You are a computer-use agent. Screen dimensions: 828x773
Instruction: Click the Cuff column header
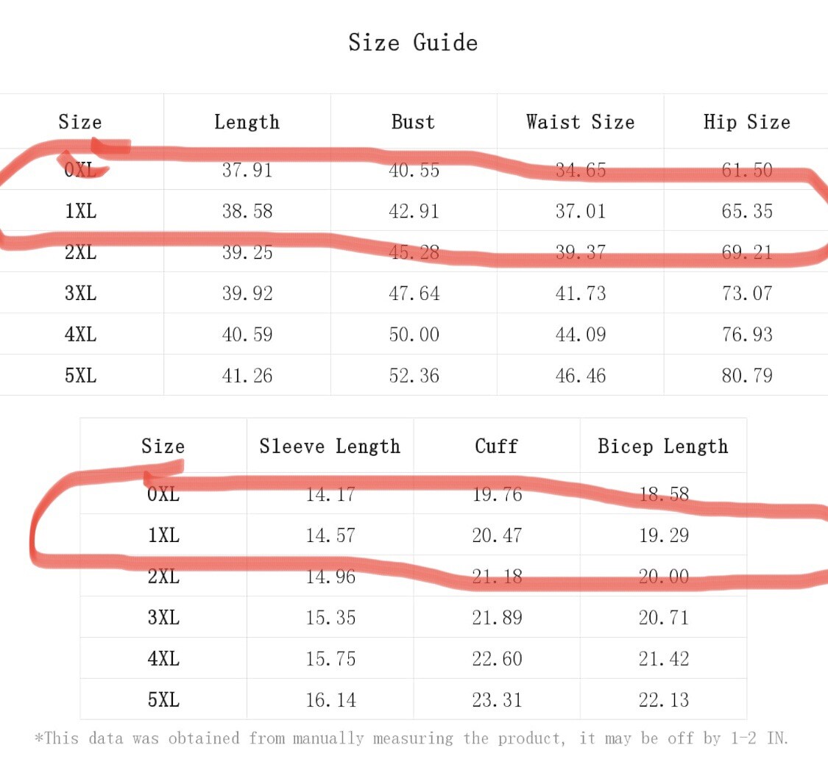(x=496, y=446)
